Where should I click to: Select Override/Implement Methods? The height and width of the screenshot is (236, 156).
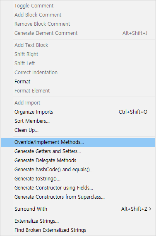tap(78, 142)
